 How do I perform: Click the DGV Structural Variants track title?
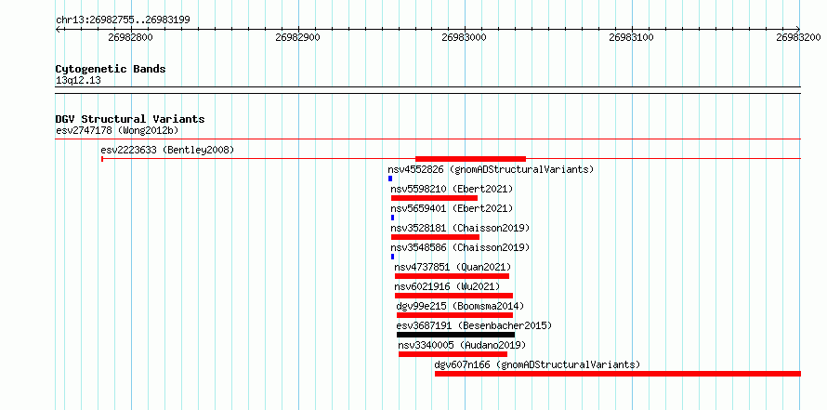tap(130, 119)
